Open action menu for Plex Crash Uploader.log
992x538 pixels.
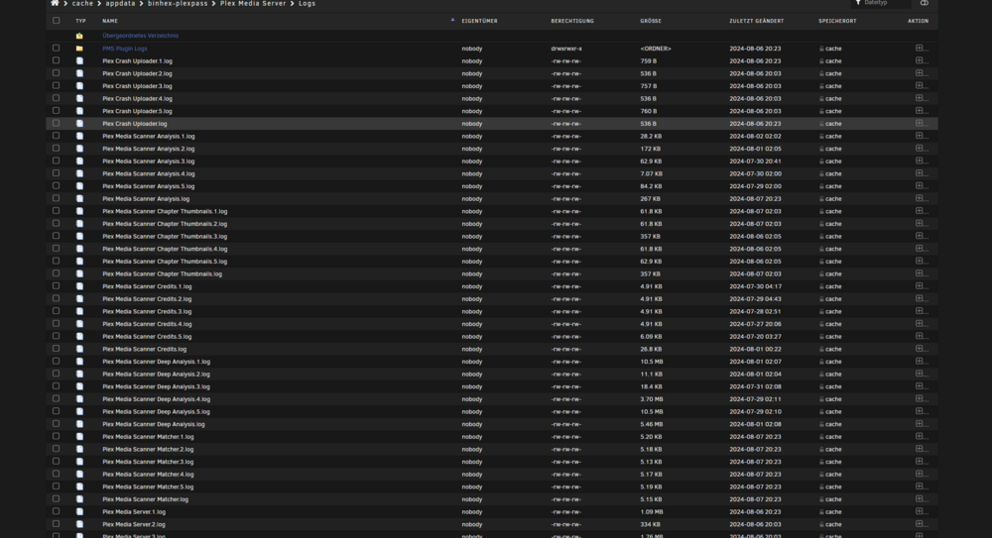pos(921,123)
